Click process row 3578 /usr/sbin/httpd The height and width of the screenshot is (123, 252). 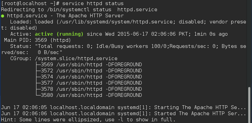pyautogui.click(x=91, y=89)
